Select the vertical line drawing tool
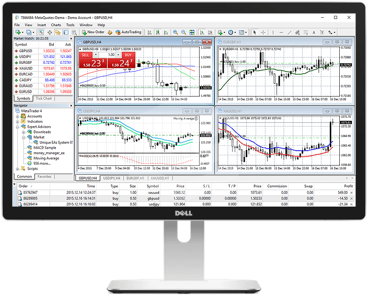The image size is (368, 296). (x=273, y=32)
